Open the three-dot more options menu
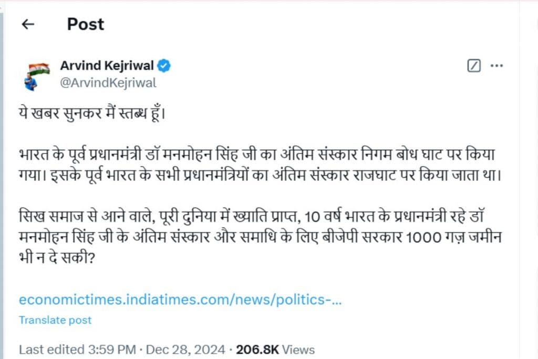The width and height of the screenshot is (538, 359). [496, 66]
